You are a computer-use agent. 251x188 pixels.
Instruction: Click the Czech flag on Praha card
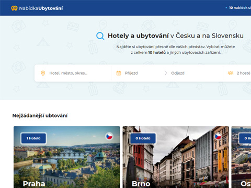tap(109, 136)
